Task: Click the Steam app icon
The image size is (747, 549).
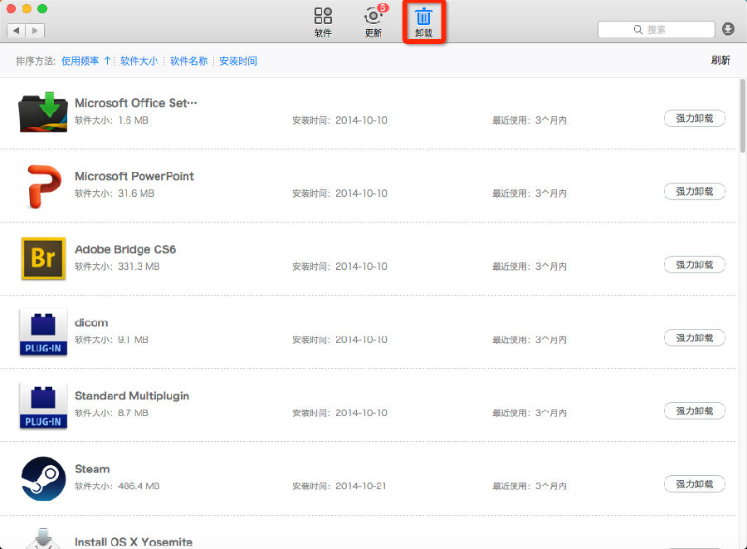Action: pos(42,478)
